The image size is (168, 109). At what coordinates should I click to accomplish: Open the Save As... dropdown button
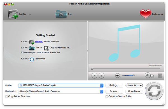point(134,85)
